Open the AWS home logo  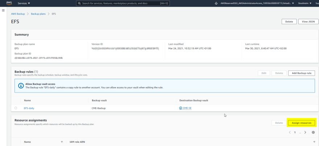coord(9,3)
